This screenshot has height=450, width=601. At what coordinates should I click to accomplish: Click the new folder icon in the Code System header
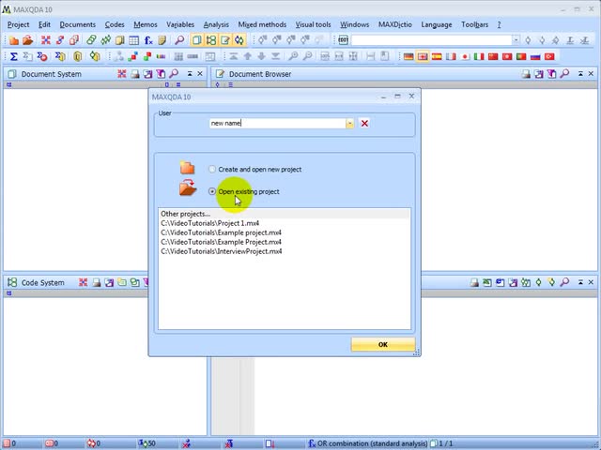click(122, 282)
